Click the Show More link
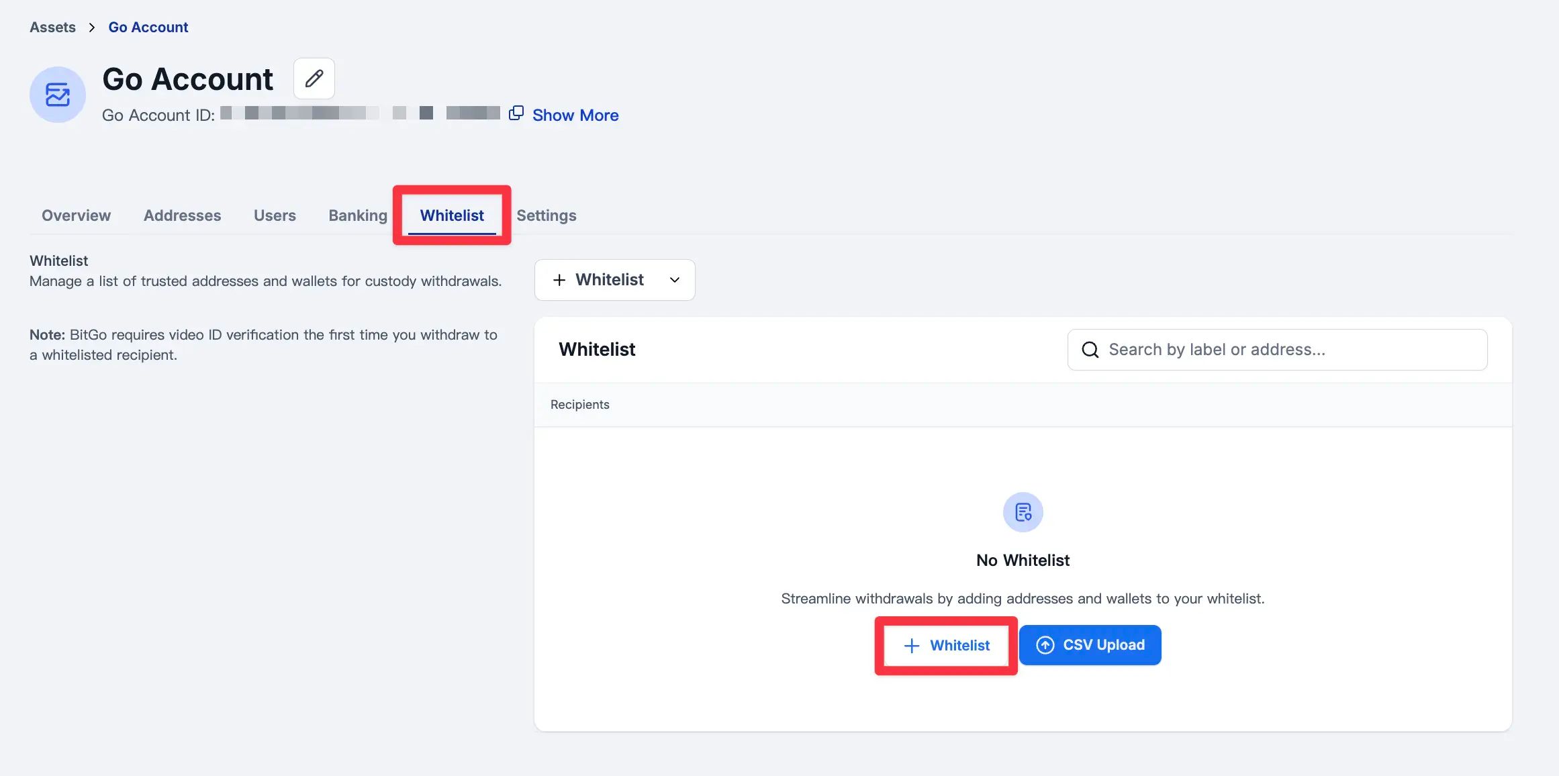1559x776 pixels. (575, 115)
